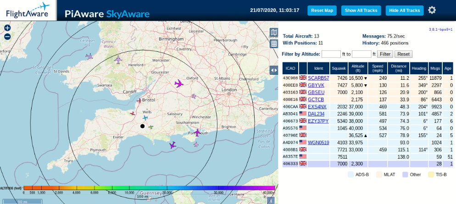Click the date and time display
Viewport: 456px width, 204px height.
click(274, 10)
